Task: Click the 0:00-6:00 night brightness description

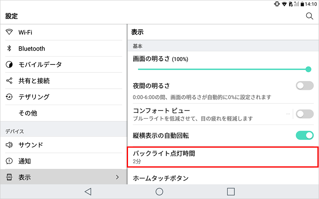Action: coord(202,97)
